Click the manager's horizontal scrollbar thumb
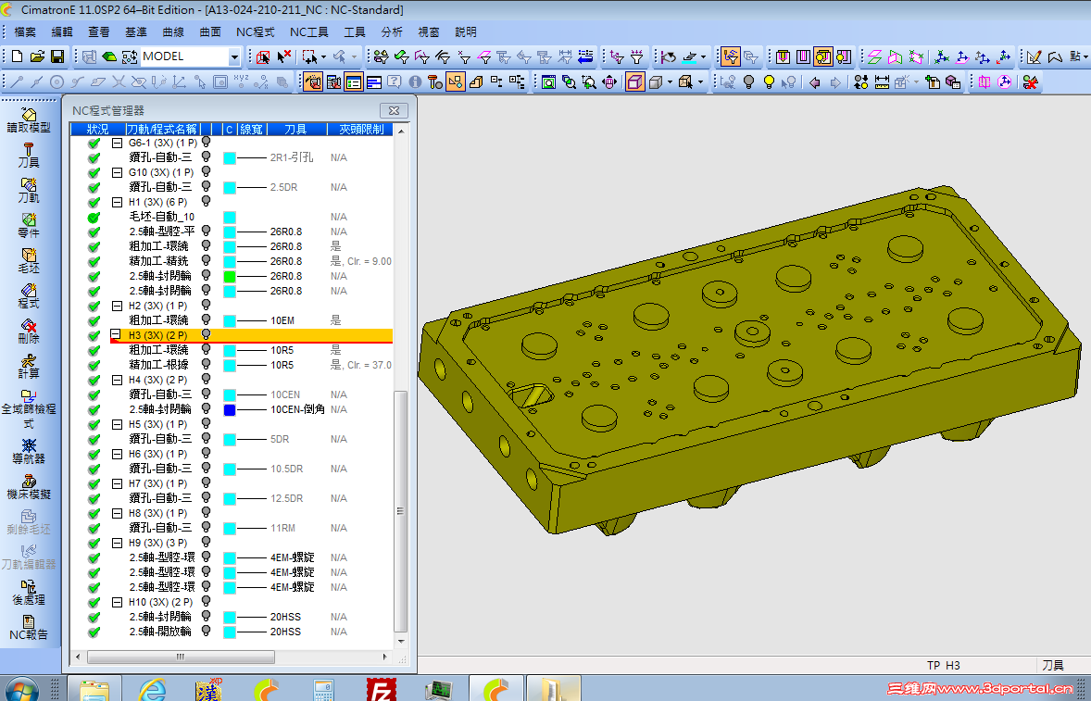Screen dimensions: 1091x701 pyautogui.click(x=181, y=657)
